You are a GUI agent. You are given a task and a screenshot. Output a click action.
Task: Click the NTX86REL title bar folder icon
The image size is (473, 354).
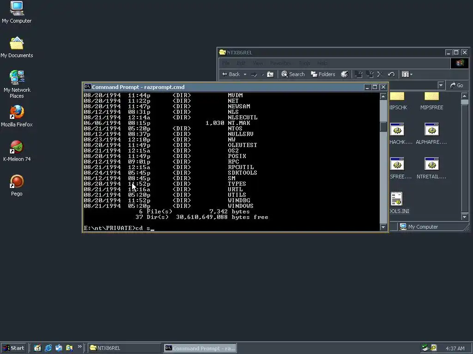pyautogui.click(x=223, y=53)
